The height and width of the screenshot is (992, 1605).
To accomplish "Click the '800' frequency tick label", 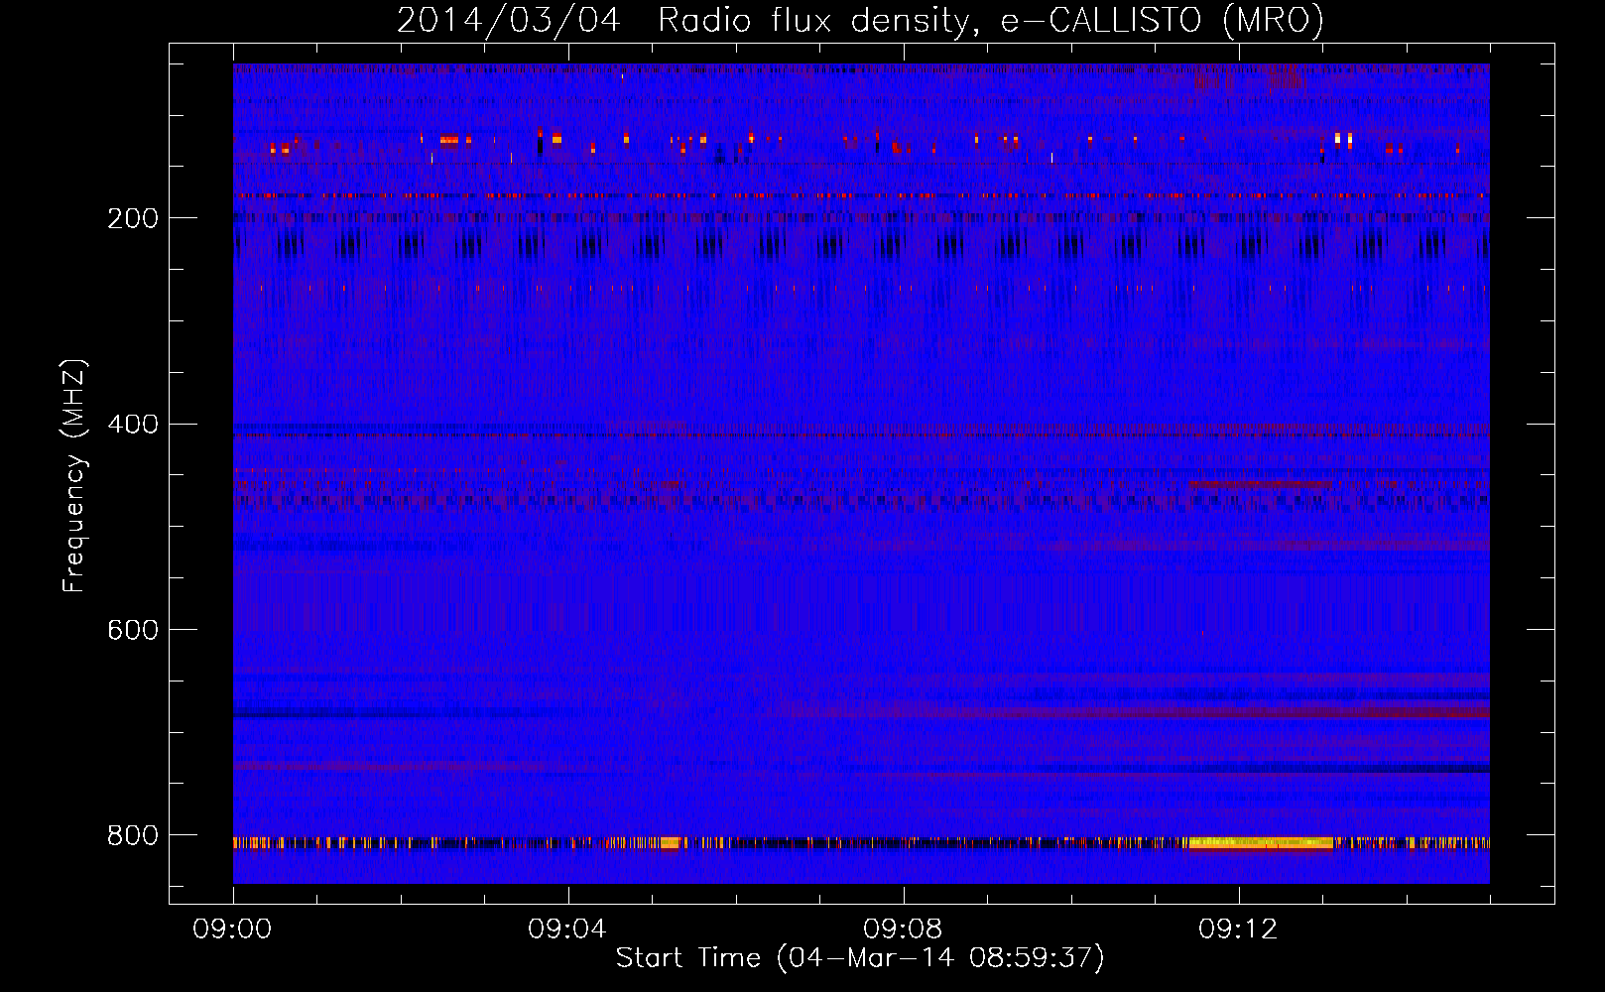I will click(132, 835).
